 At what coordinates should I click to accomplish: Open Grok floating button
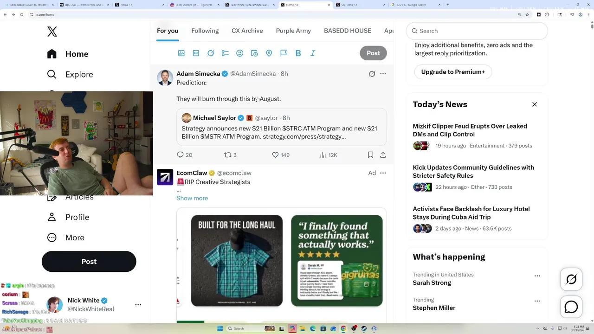pos(571,279)
